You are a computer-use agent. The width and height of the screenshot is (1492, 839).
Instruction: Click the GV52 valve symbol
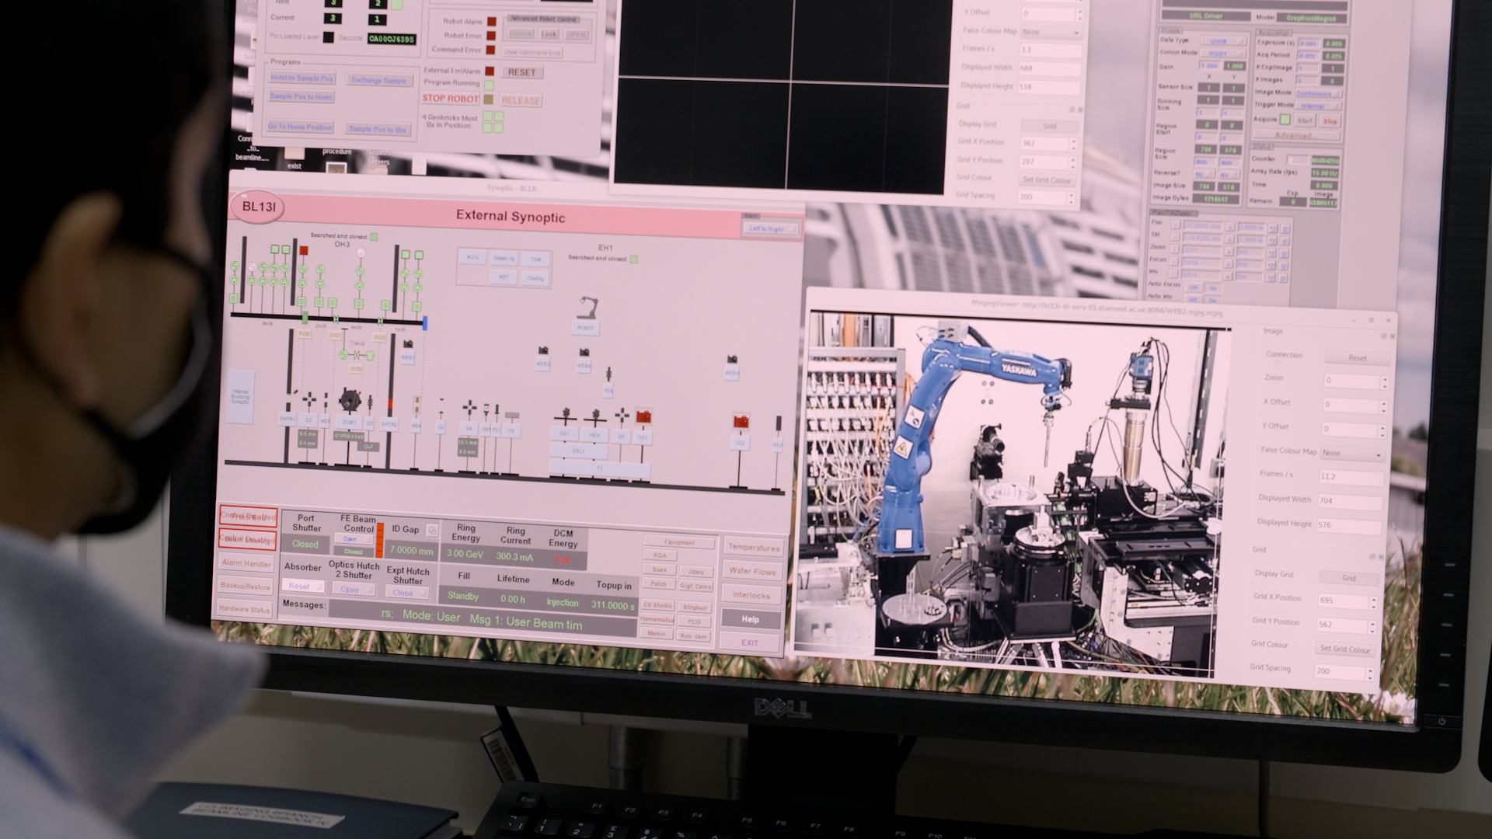pos(356,355)
